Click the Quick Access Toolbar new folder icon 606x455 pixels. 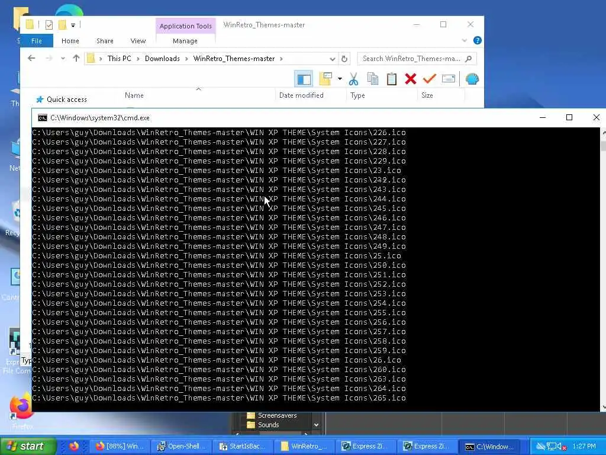[62, 25]
